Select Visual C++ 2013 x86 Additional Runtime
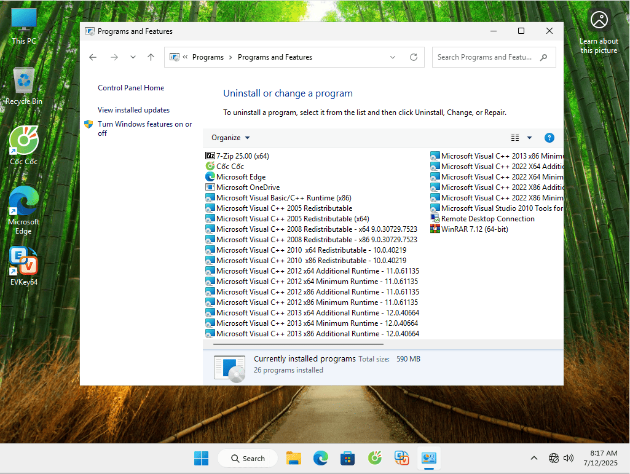Viewport: 630px width, 474px height. pos(312,333)
